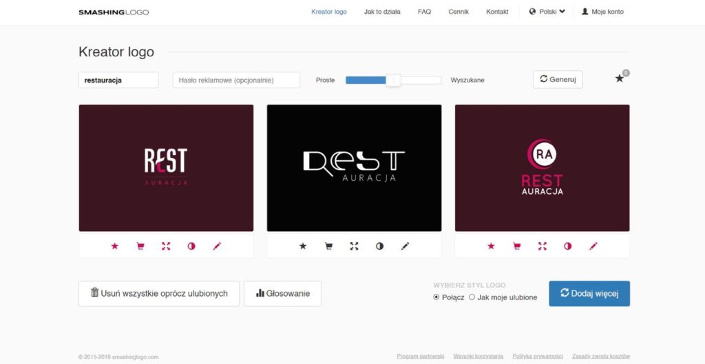Click the contrast icon under the first logo
Screen dimensions: 705x364
tap(191, 246)
